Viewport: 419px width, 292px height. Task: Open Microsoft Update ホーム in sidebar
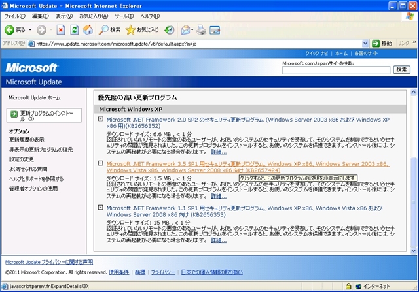coord(35,98)
